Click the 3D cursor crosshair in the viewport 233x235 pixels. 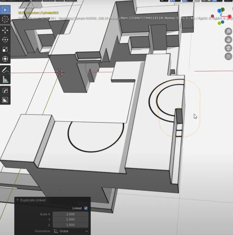pos(60,72)
